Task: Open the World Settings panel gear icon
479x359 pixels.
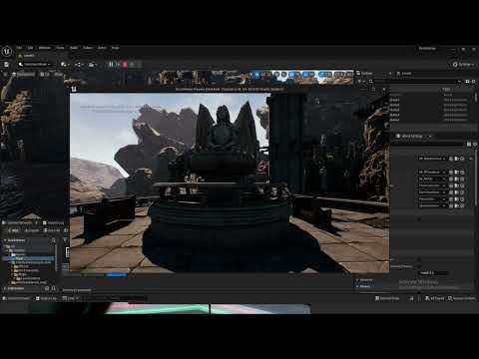Action: tap(475, 144)
